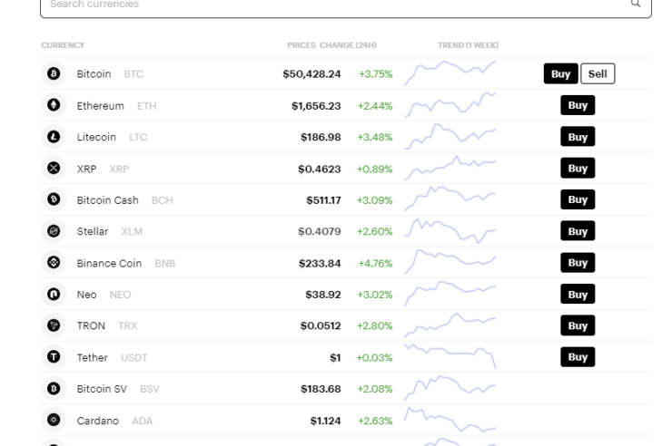Click the TRON logo icon
The height and width of the screenshot is (446, 672).
(54, 325)
